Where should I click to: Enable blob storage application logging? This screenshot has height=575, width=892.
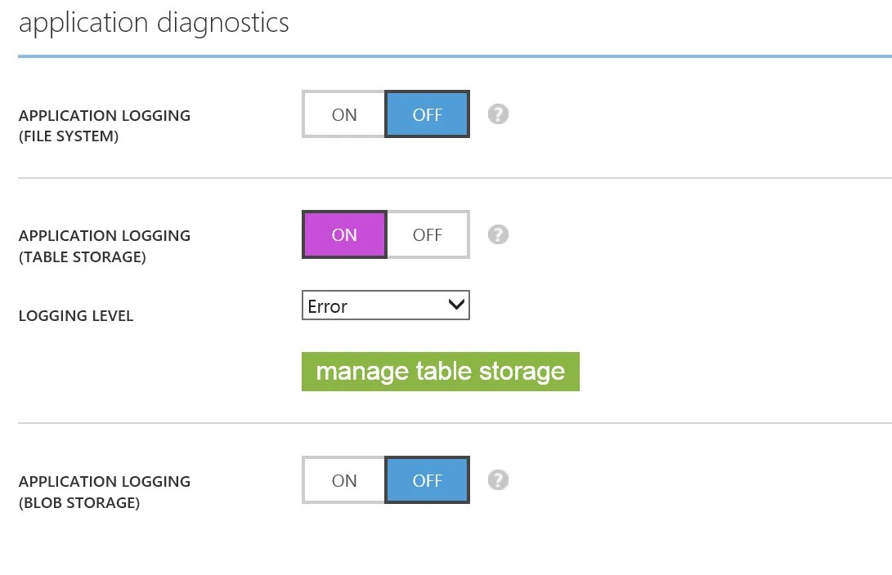[343, 480]
